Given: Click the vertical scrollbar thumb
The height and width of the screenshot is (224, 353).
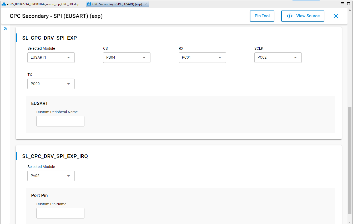Looking at the screenshot, I should point(350,160).
